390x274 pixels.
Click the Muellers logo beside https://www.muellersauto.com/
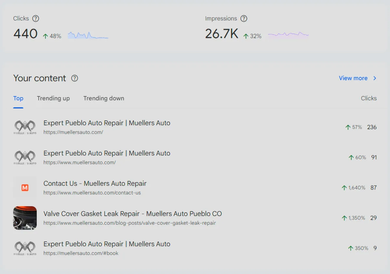point(25,157)
